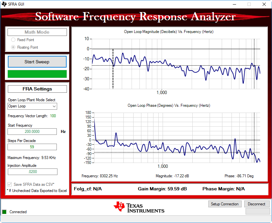Click the Disconnect button
This screenshot has width=272, height=223.
point(257,204)
